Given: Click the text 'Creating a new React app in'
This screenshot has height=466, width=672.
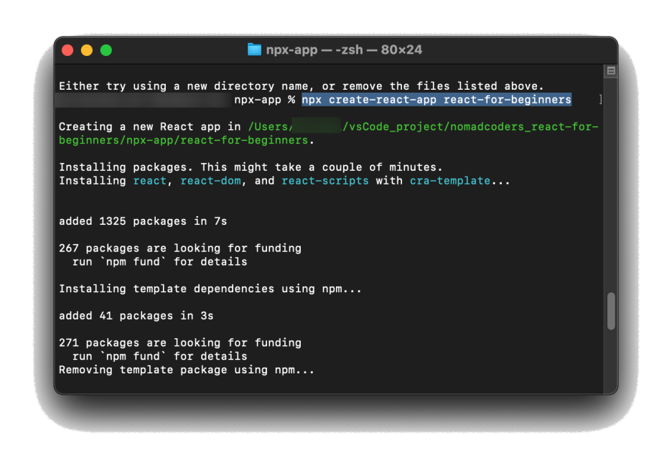Looking at the screenshot, I should pos(149,127).
